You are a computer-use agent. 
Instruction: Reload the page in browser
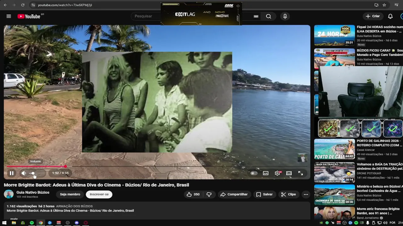click(23, 5)
